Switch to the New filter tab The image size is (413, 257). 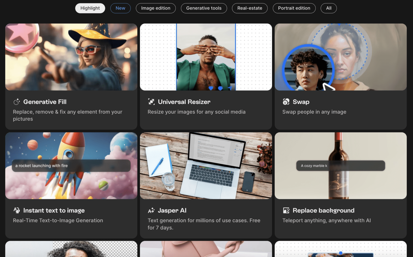120,8
